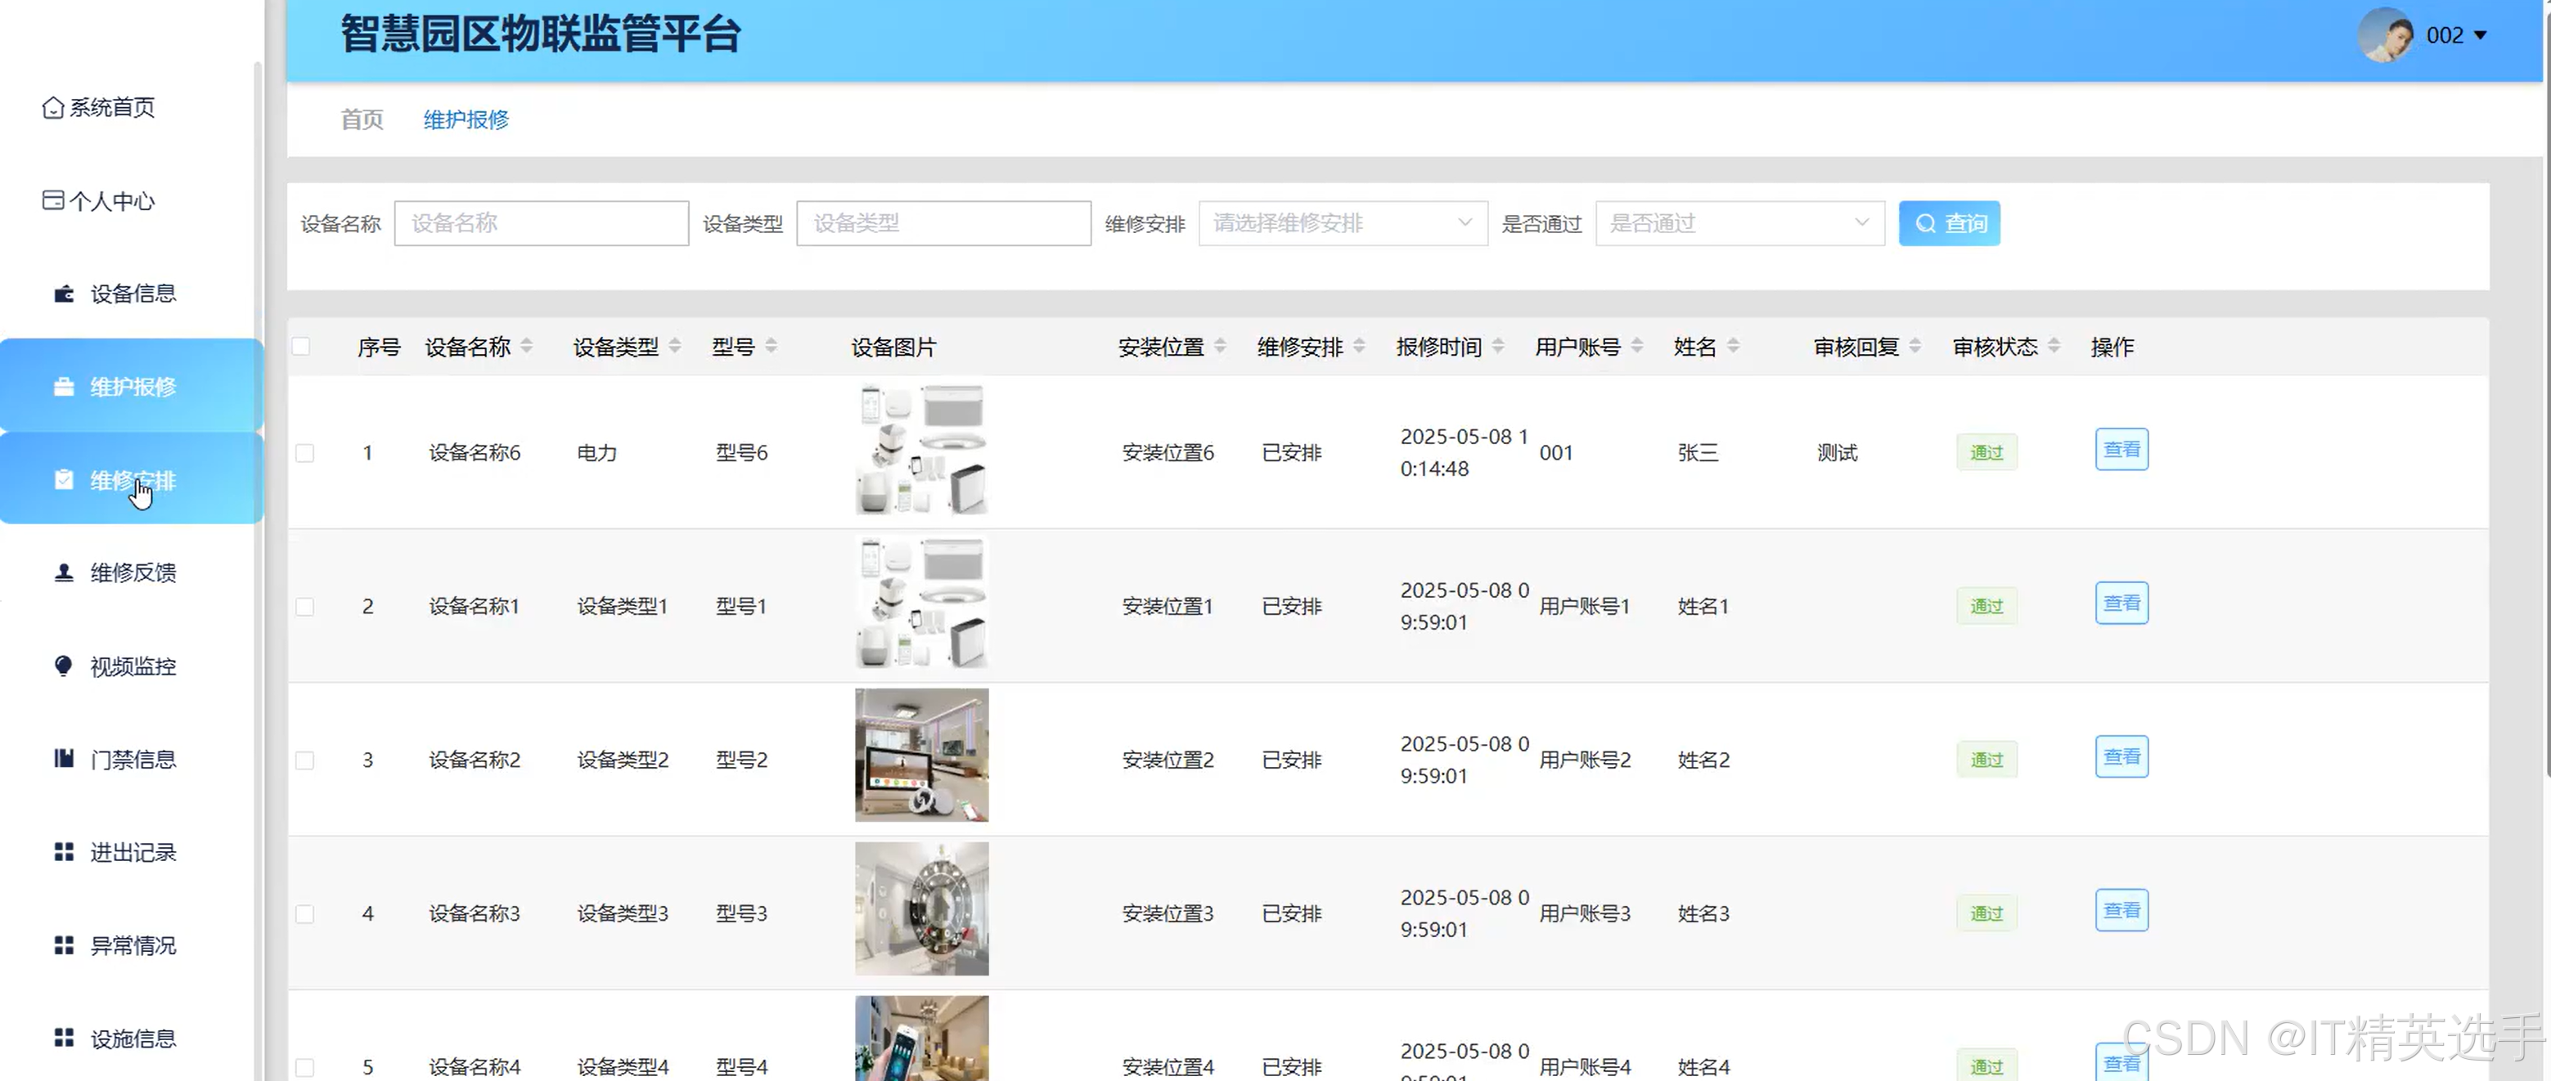This screenshot has width=2551, height=1081.
Task: Click 查看 for 设备名称1 row
Action: click(2121, 603)
